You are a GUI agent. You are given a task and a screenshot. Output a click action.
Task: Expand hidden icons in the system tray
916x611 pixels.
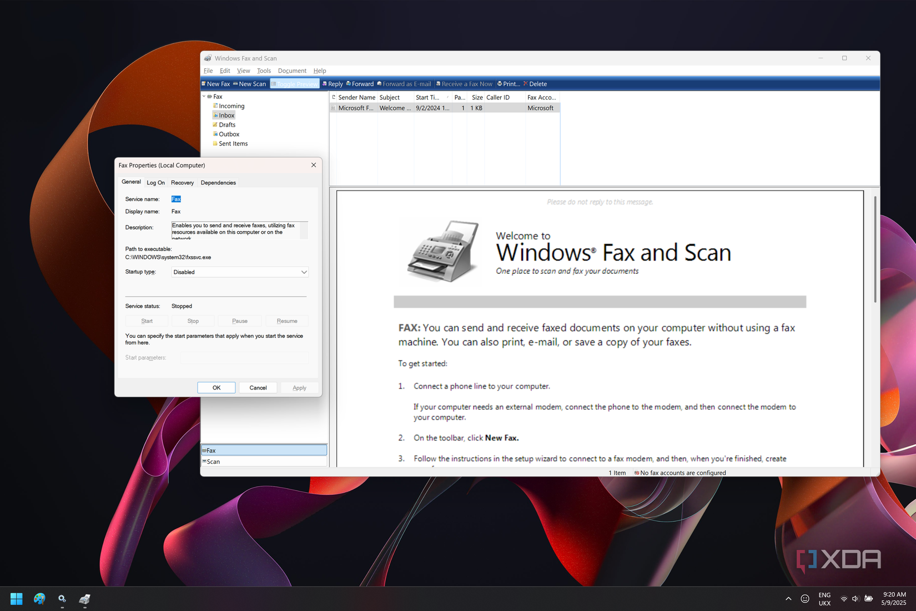pyautogui.click(x=788, y=599)
